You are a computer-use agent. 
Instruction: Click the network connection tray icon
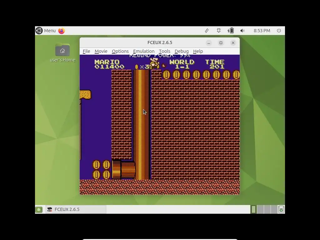point(207,31)
